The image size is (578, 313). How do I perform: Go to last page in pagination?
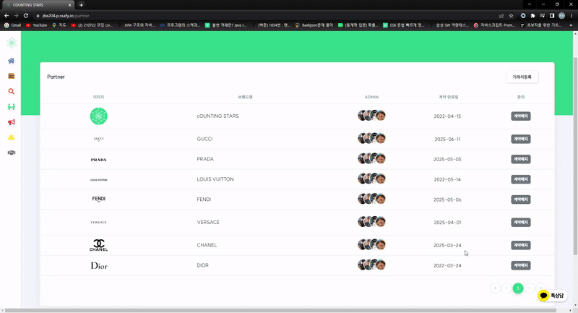tap(540, 288)
